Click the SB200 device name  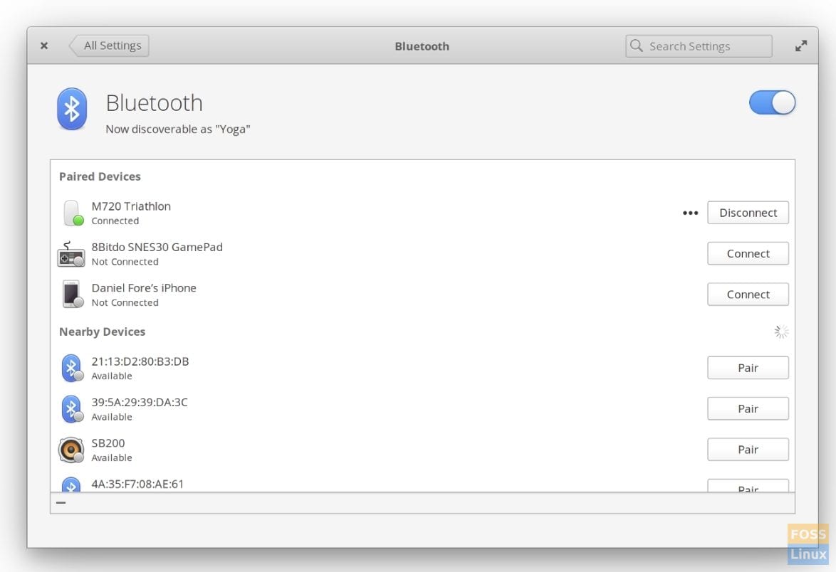click(108, 444)
